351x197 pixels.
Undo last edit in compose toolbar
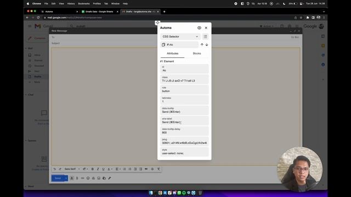(54, 169)
